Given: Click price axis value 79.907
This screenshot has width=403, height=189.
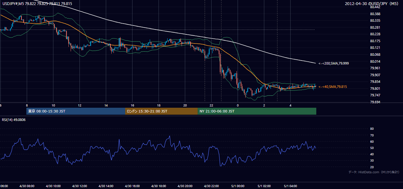Looking at the screenshot, I should click(375, 75).
